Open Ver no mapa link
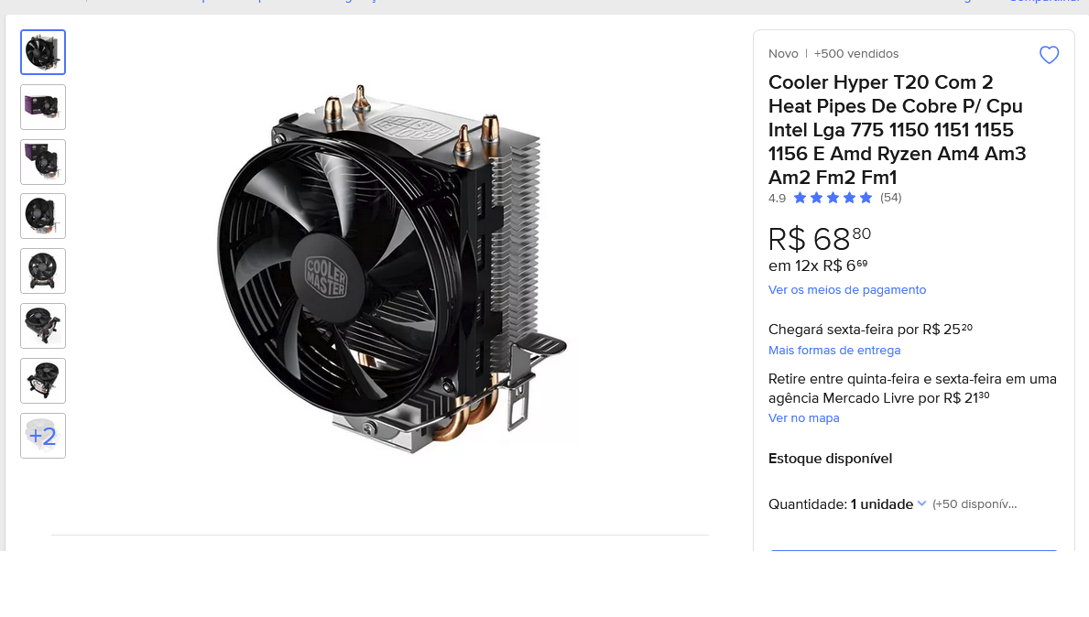The image size is (1089, 617). pyautogui.click(x=803, y=417)
